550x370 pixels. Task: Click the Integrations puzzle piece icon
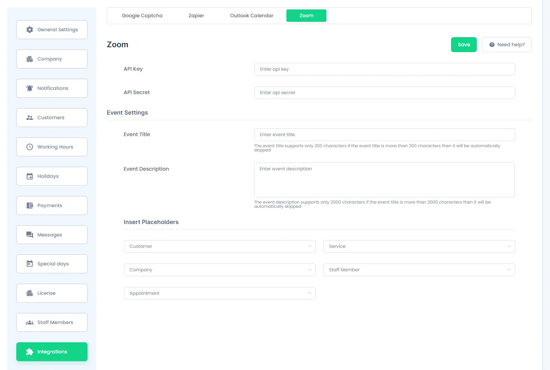(x=30, y=352)
